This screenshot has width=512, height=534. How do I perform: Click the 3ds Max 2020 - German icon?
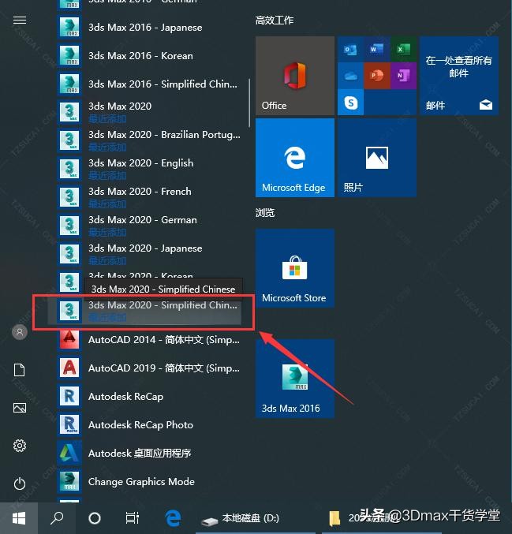[x=69, y=225]
